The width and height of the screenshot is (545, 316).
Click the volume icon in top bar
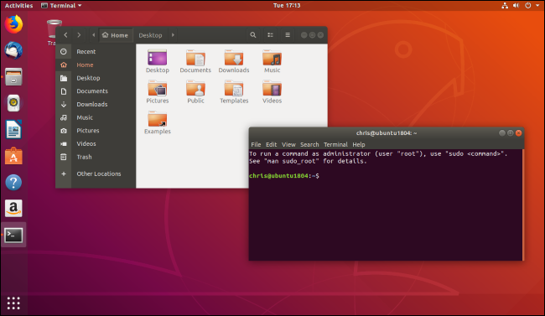click(x=516, y=6)
